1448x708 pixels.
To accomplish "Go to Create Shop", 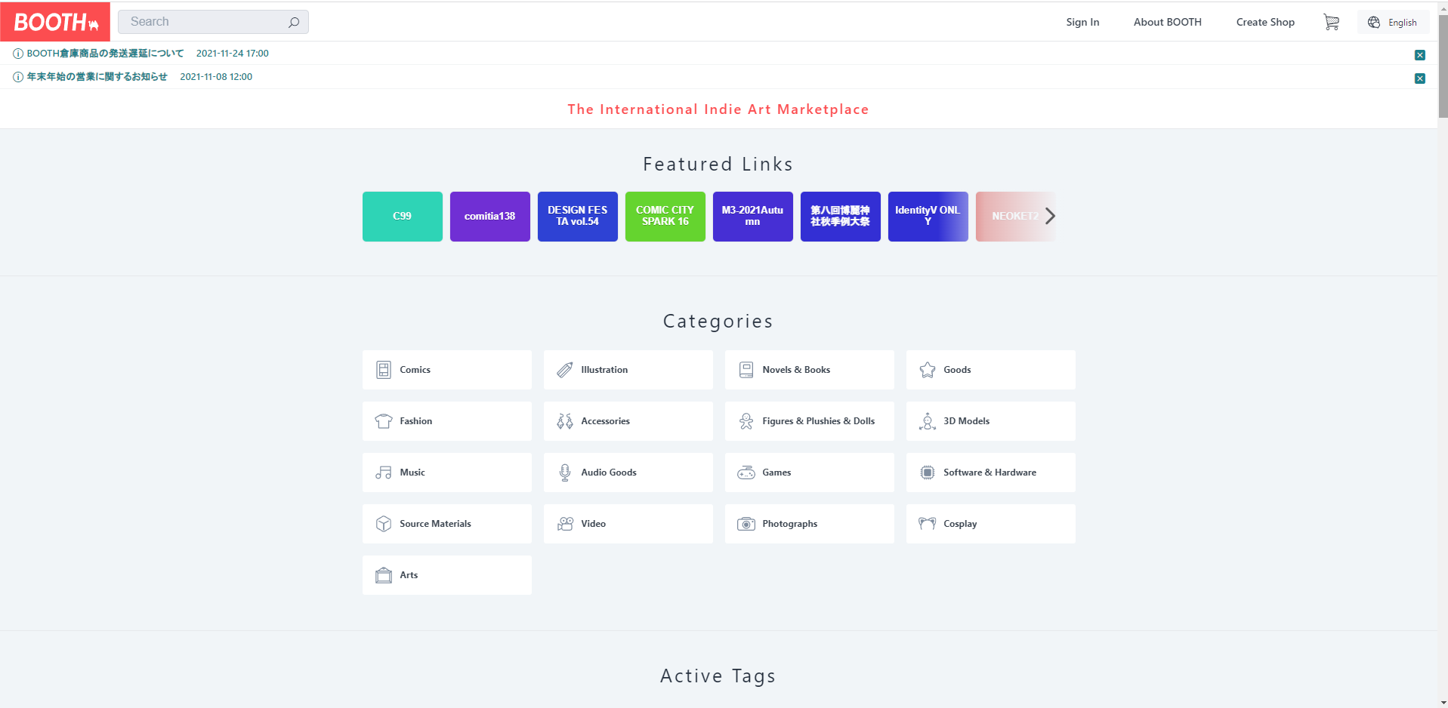I will pos(1265,23).
